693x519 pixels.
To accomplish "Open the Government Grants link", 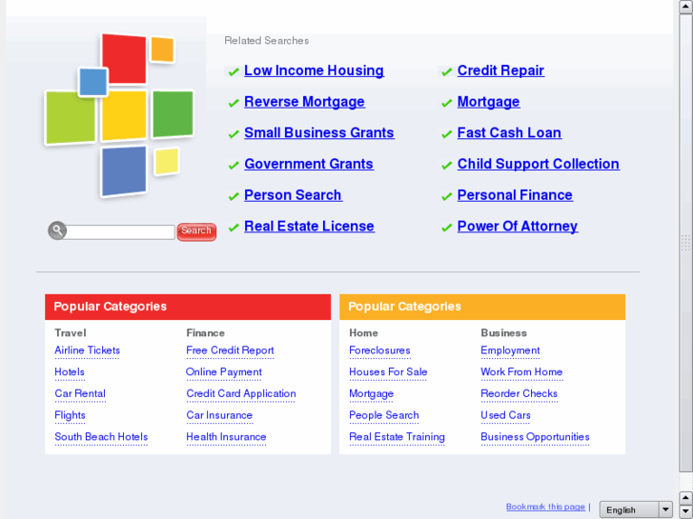I will (x=309, y=165).
